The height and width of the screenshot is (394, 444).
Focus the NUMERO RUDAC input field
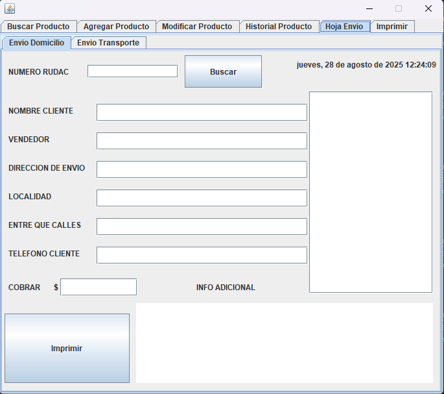click(x=132, y=71)
